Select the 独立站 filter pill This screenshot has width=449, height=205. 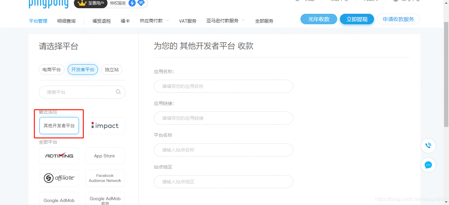(111, 70)
